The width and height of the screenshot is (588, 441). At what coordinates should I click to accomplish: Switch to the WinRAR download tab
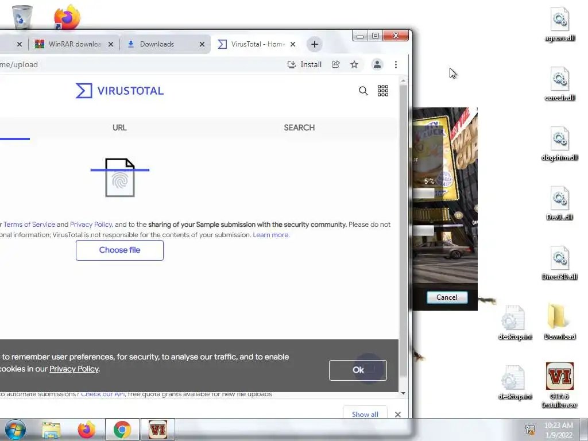(75, 44)
